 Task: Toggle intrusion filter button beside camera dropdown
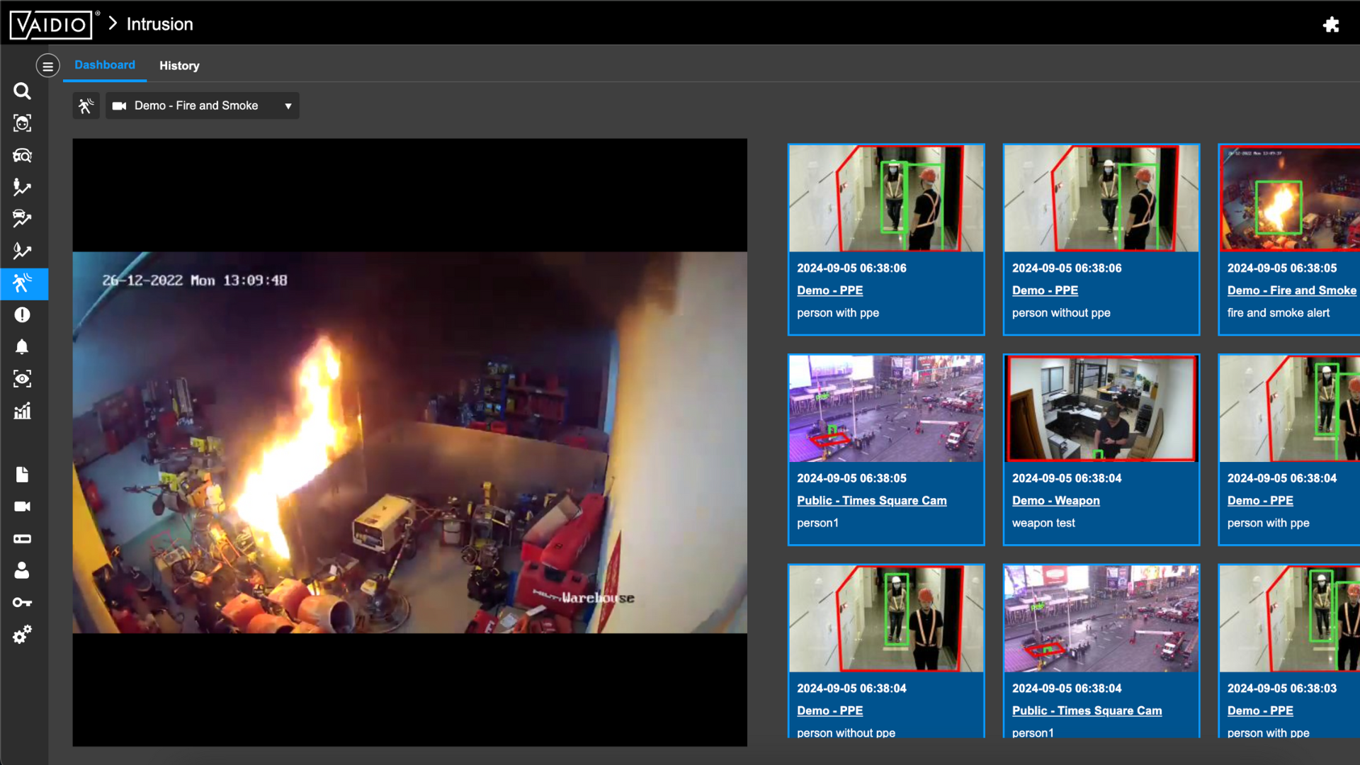pos(86,106)
